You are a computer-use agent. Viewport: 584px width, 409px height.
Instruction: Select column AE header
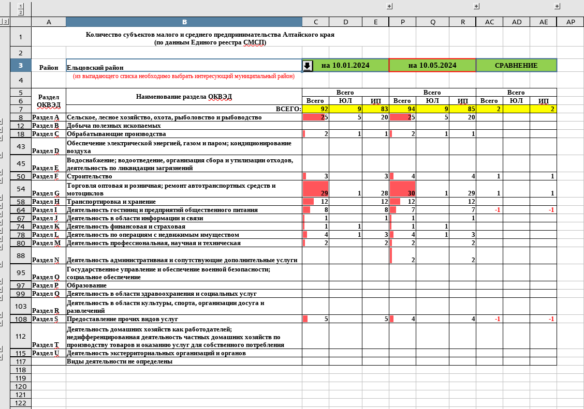coord(544,22)
